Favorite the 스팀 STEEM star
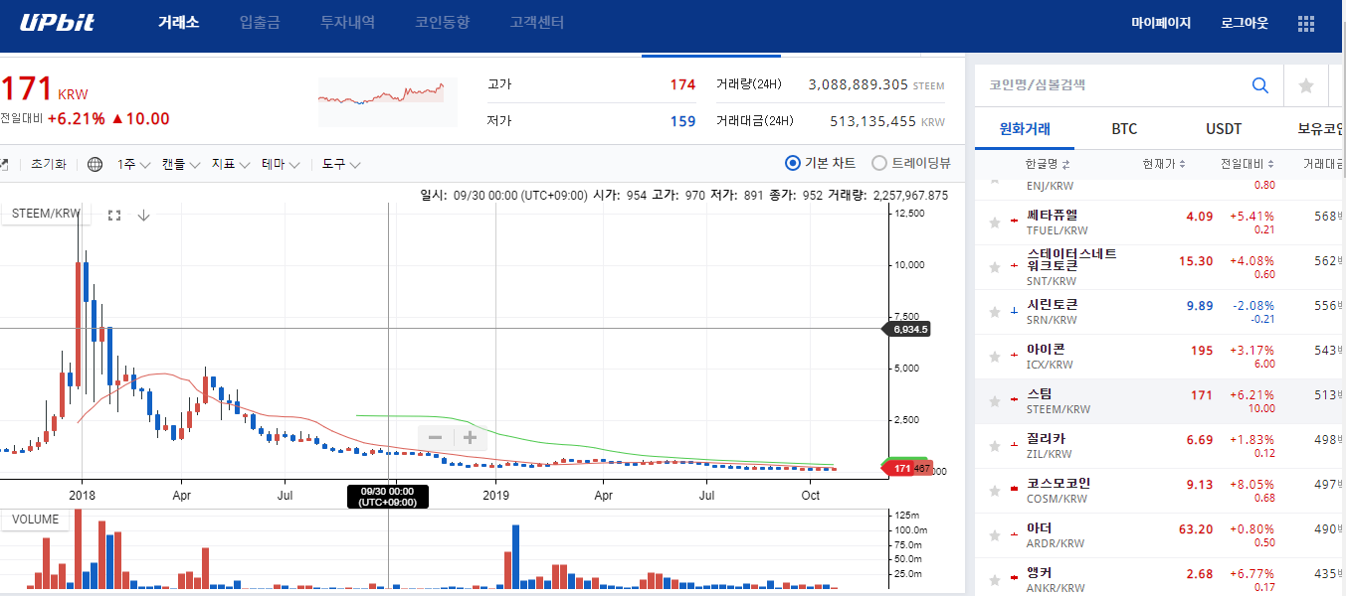Image resolution: width=1346 pixels, height=596 pixels. click(994, 402)
